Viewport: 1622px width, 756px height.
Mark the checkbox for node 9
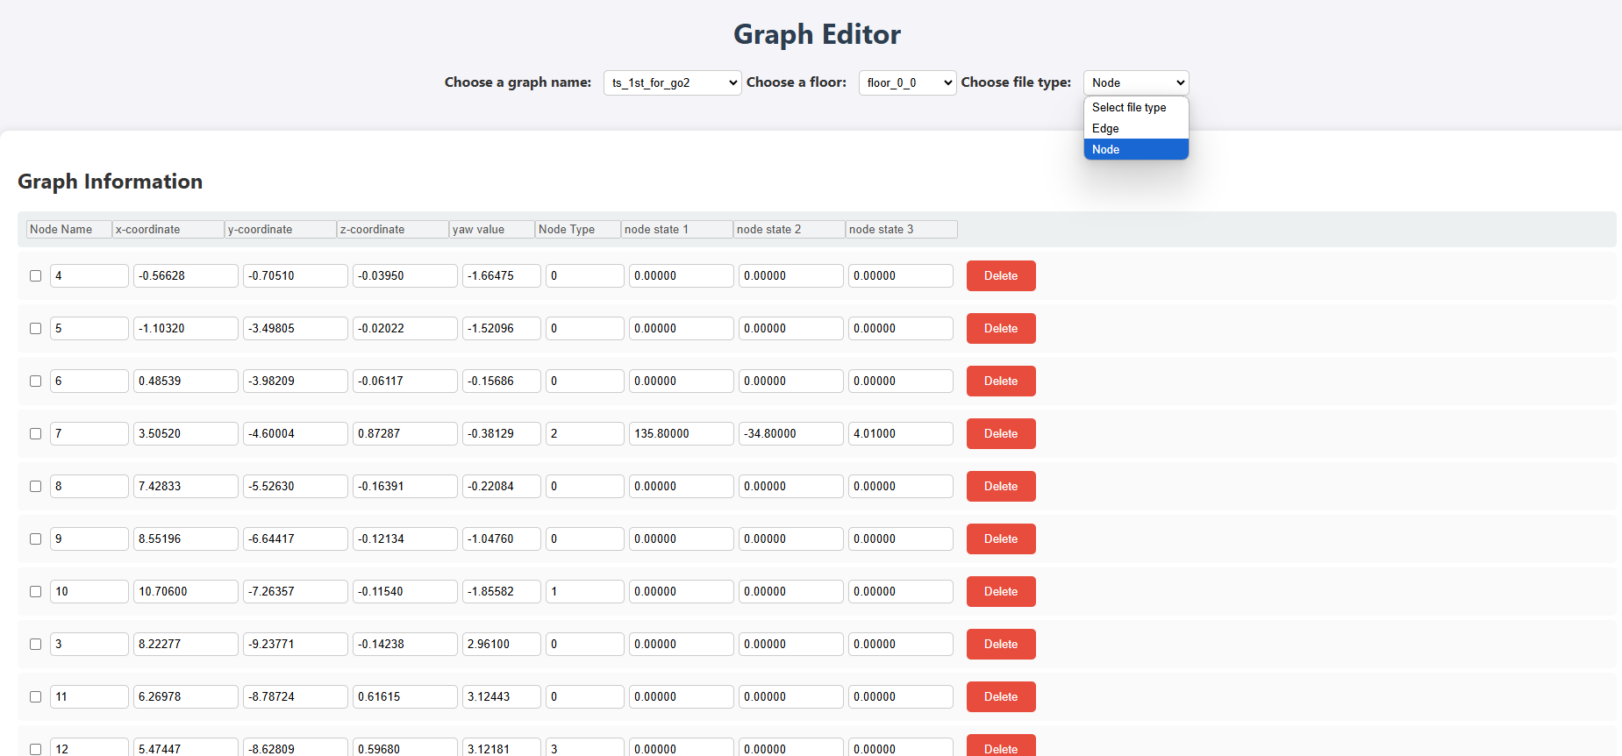coord(35,538)
